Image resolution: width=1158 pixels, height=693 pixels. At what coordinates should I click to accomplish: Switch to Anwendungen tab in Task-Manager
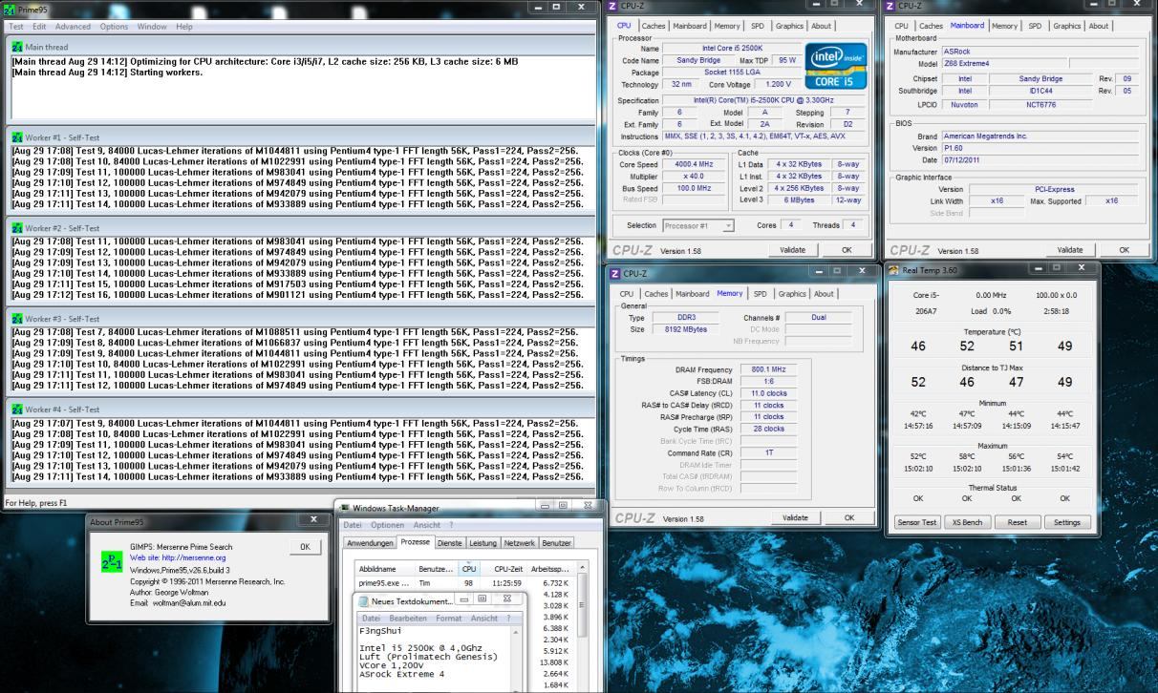(x=370, y=543)
